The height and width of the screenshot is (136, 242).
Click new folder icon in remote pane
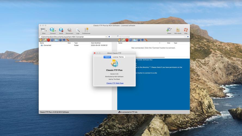point(123,40)
